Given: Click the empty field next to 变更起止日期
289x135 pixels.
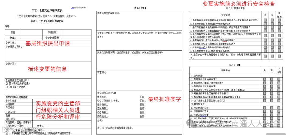Looking at the screenshot, I should click(76, 38).
